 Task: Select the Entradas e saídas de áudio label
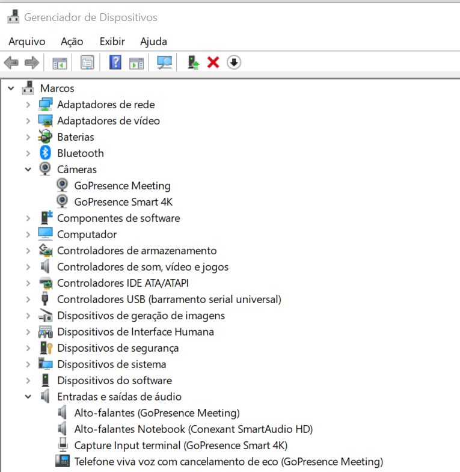[120, 397]
